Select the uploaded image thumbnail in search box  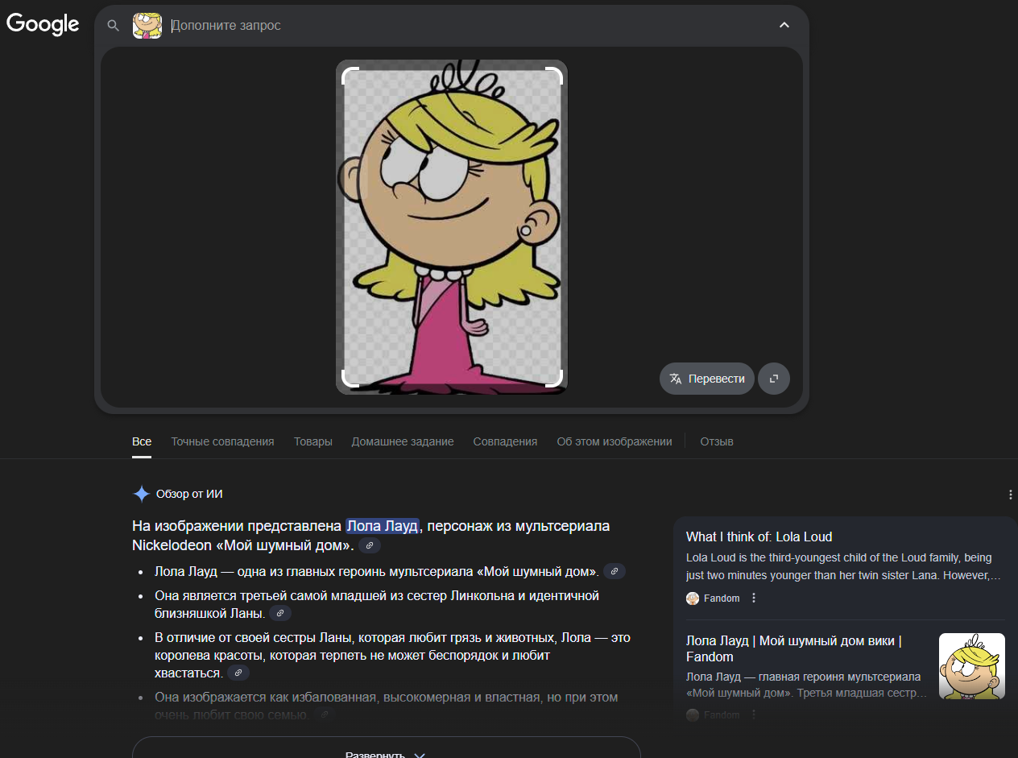[x=147, y=26]
